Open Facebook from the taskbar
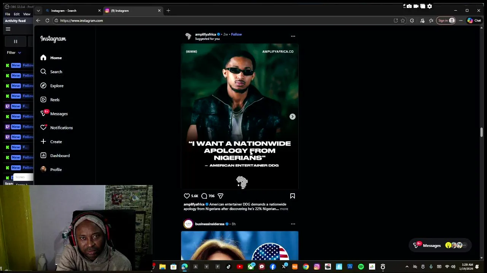 273,267
